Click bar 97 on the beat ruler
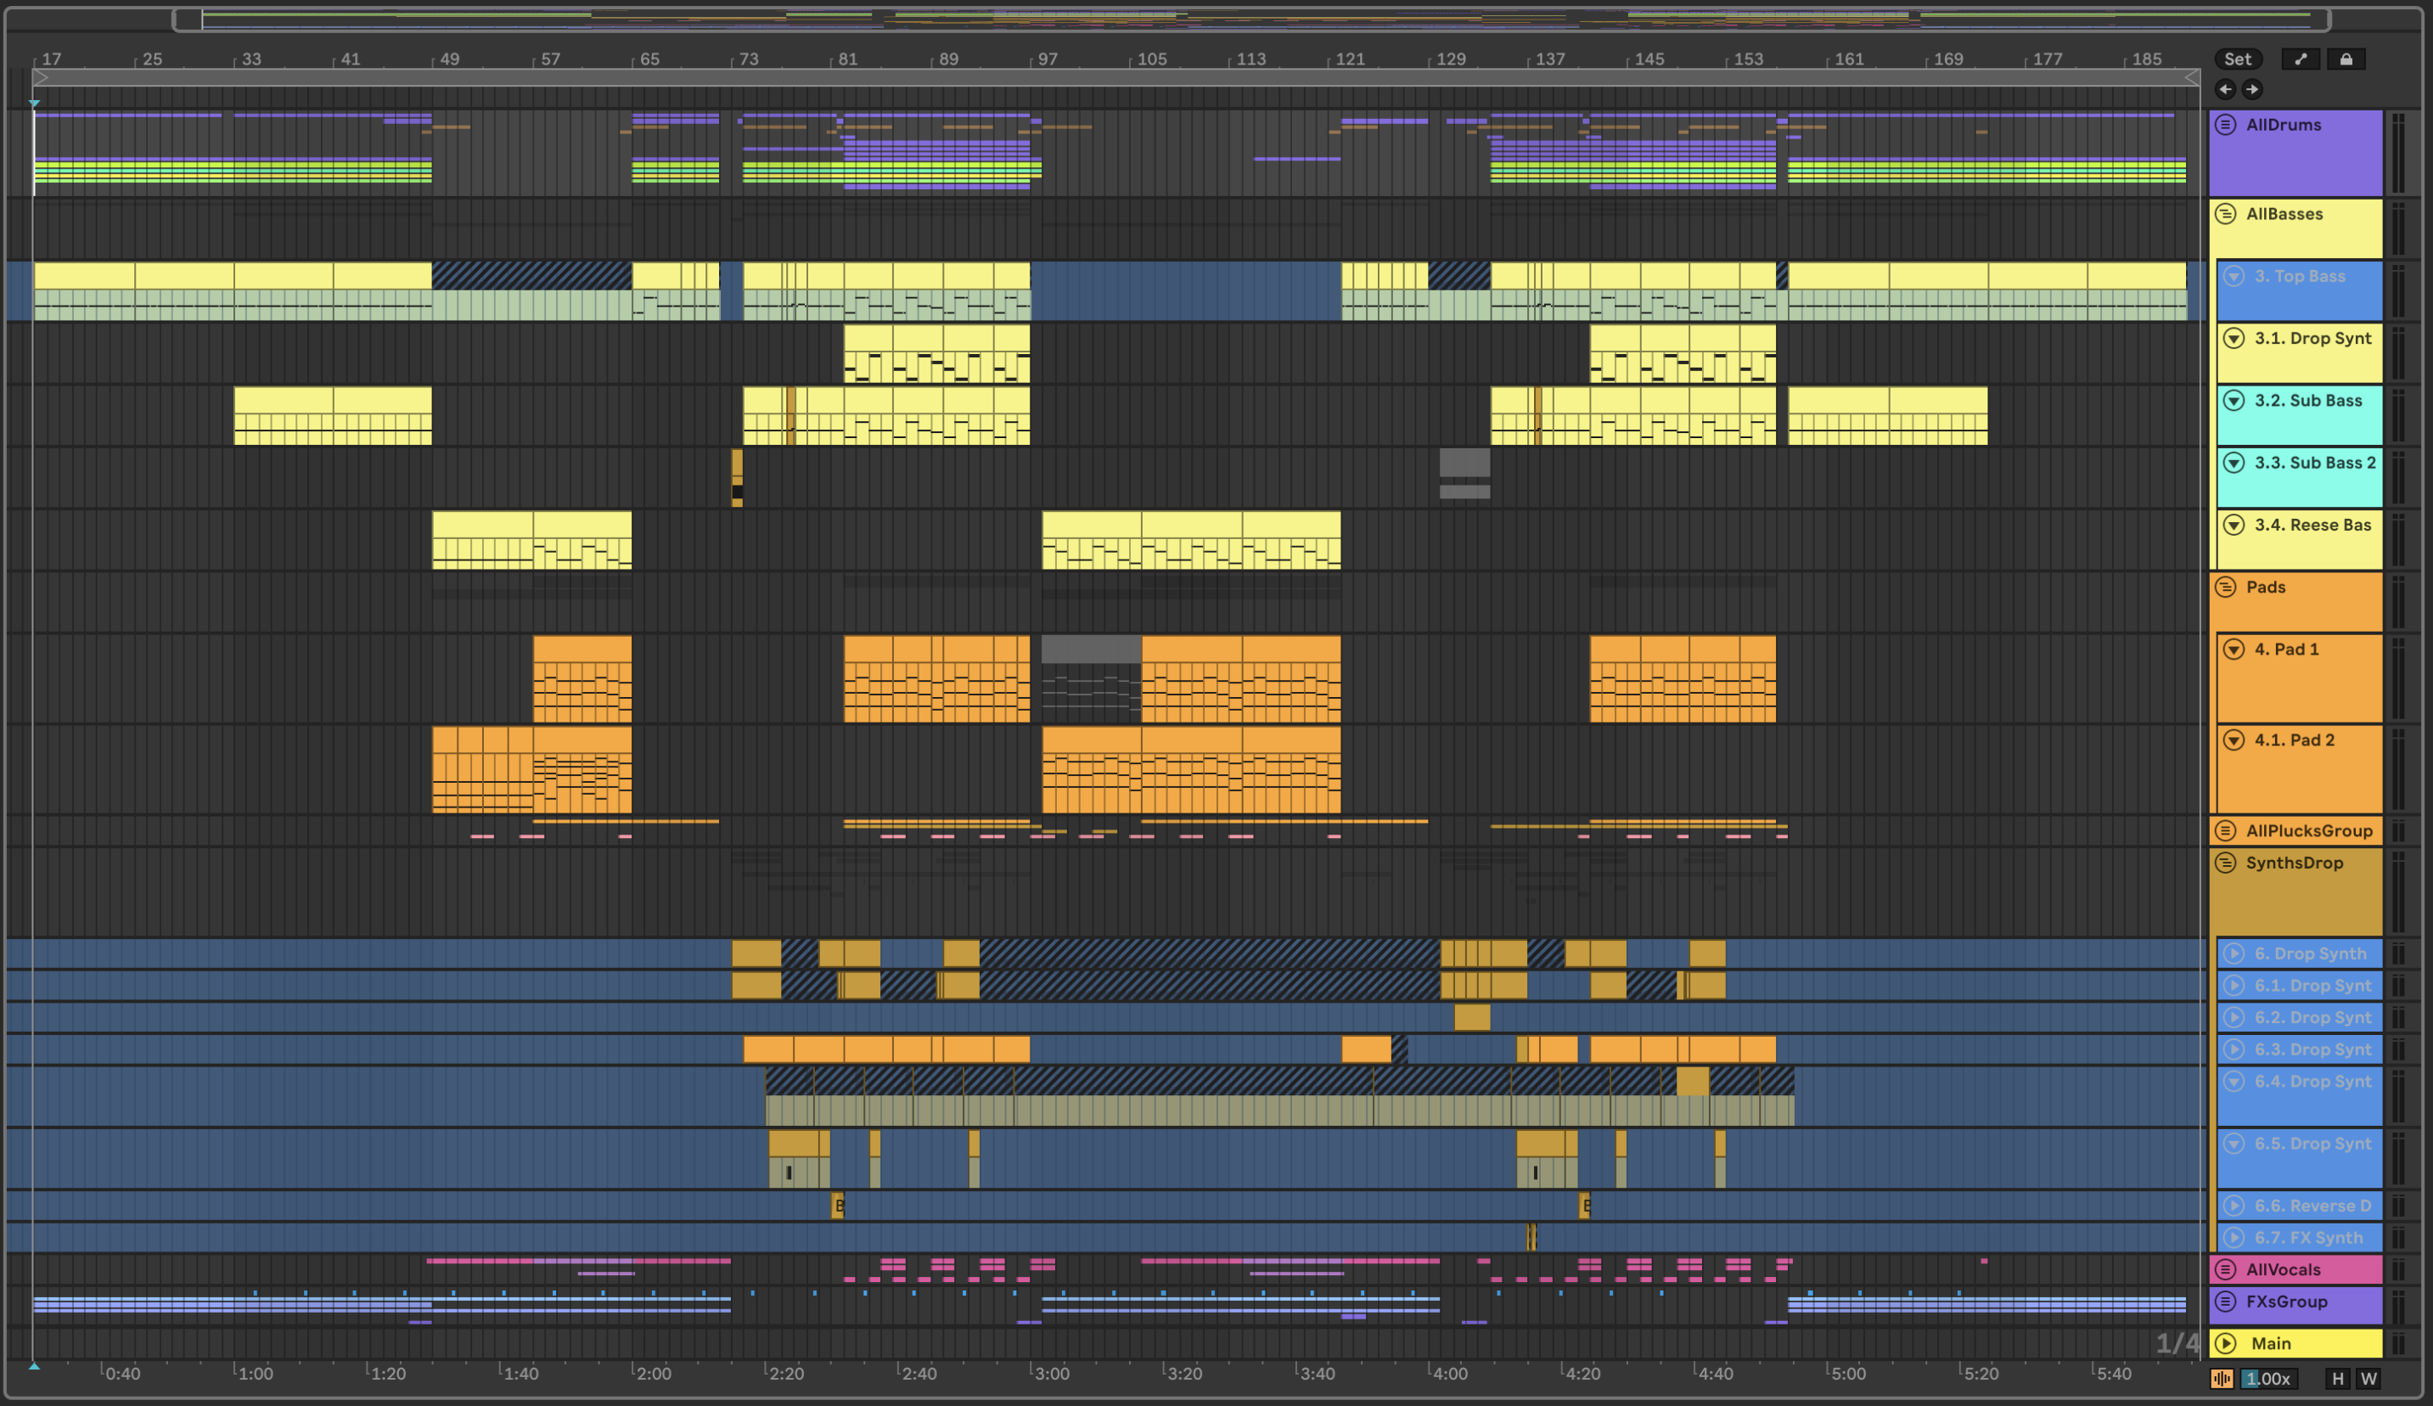This screenshot has height=1406, width=2433. 1048,59
